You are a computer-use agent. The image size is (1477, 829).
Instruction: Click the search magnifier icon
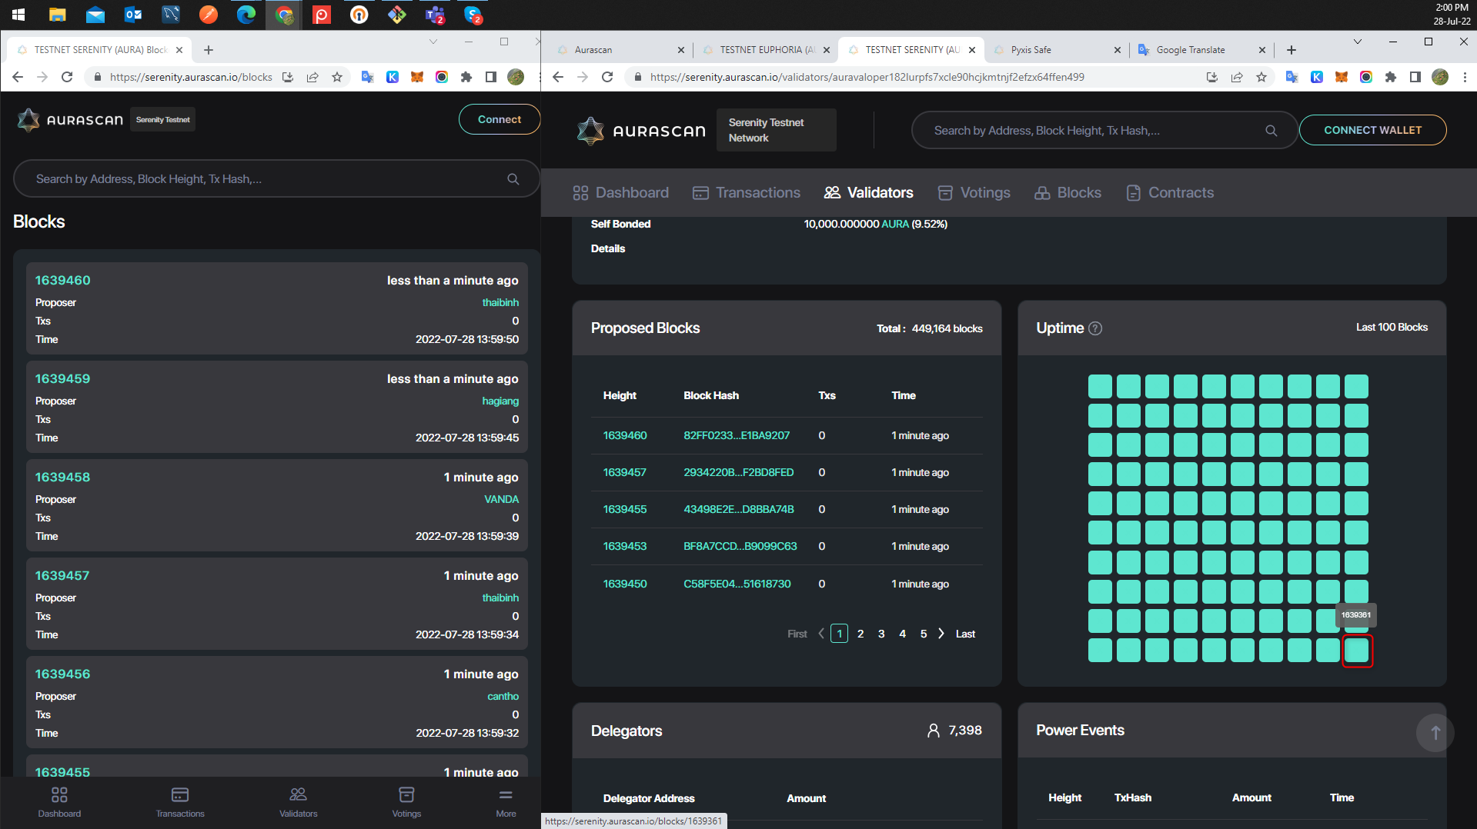point(1271,130)
